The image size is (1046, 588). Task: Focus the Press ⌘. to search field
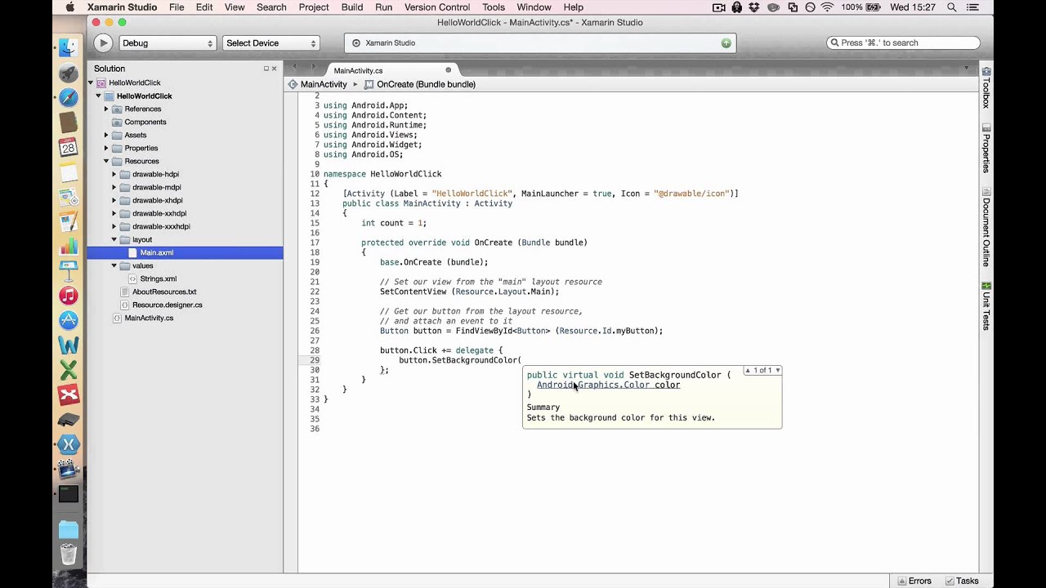click(x=903, y=43)
